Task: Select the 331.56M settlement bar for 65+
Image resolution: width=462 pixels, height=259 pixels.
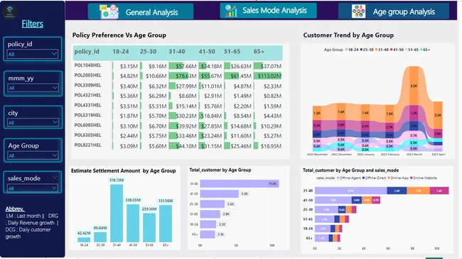Action: [166, 224]
